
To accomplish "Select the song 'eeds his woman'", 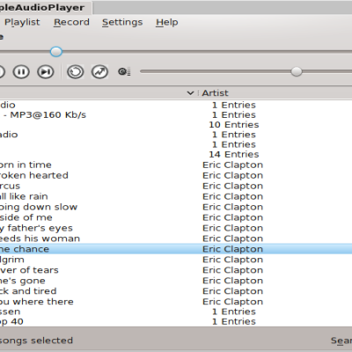I will click(x=176, y=238).
